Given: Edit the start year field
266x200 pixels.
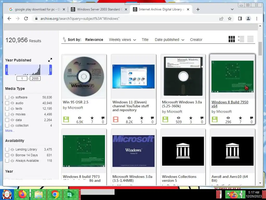Looking at the screenshot, I should (22, 78).
